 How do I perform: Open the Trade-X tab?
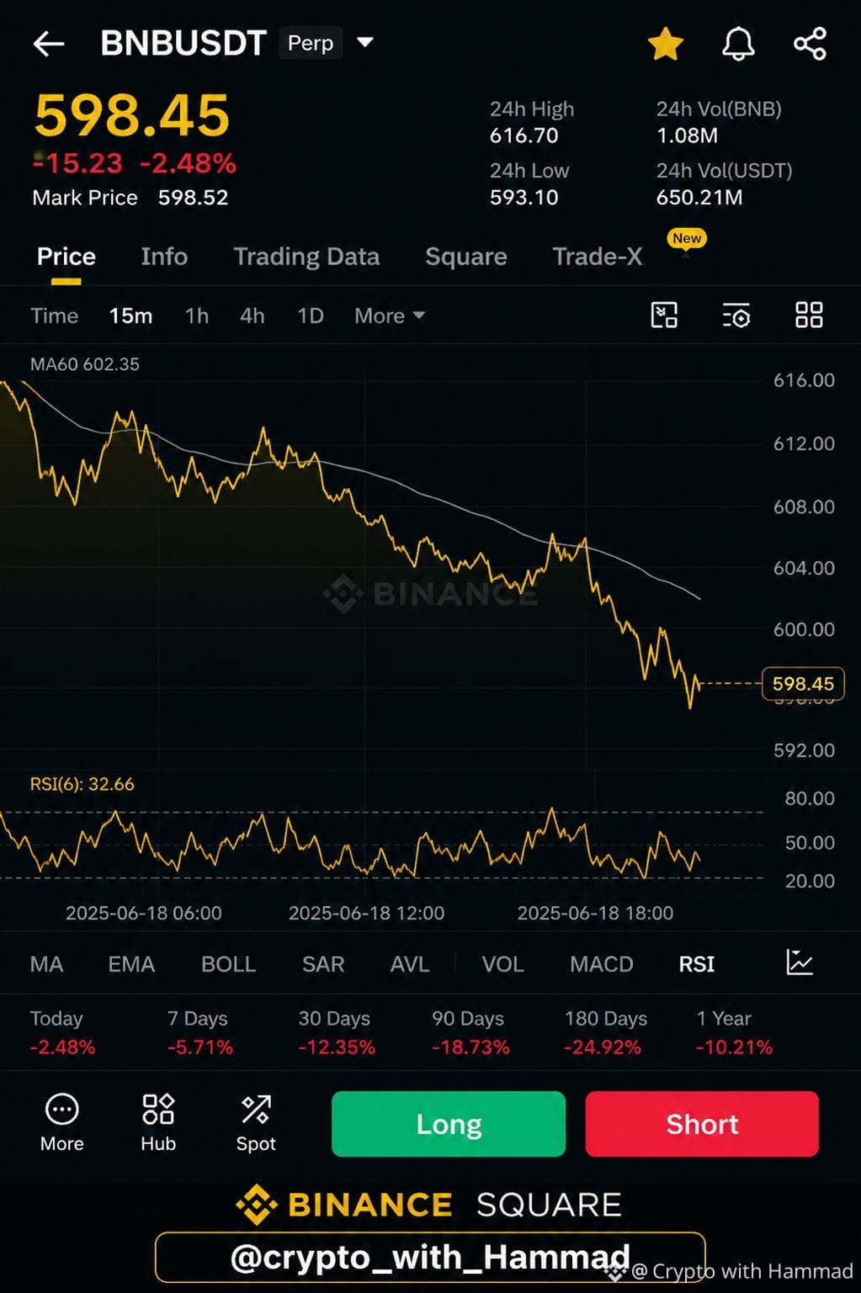tap(597, 257)
